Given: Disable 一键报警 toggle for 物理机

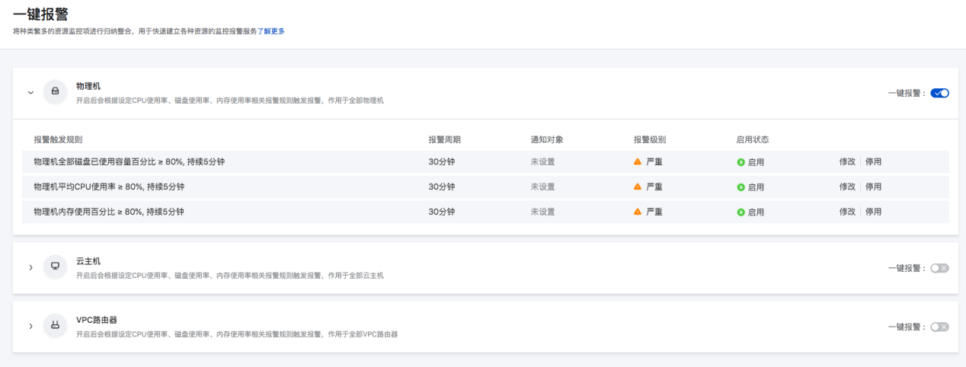Looking at the screenshot, I should [x=939, y=93].
